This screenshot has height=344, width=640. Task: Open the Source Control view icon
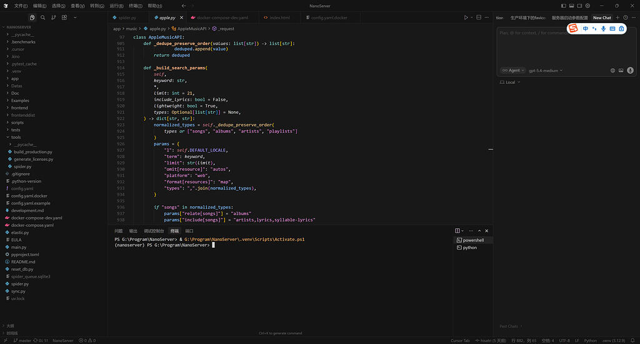point(54,18)
